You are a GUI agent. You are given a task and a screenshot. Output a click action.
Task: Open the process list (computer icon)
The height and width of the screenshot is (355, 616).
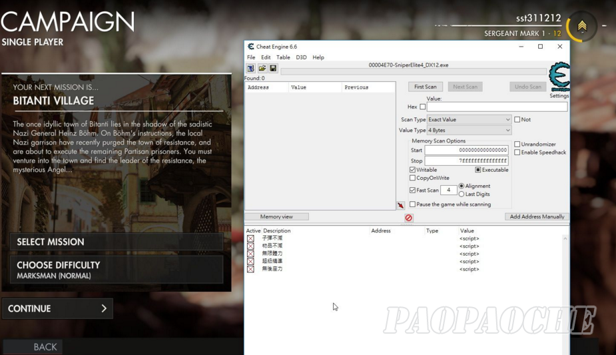pos(250,69)
